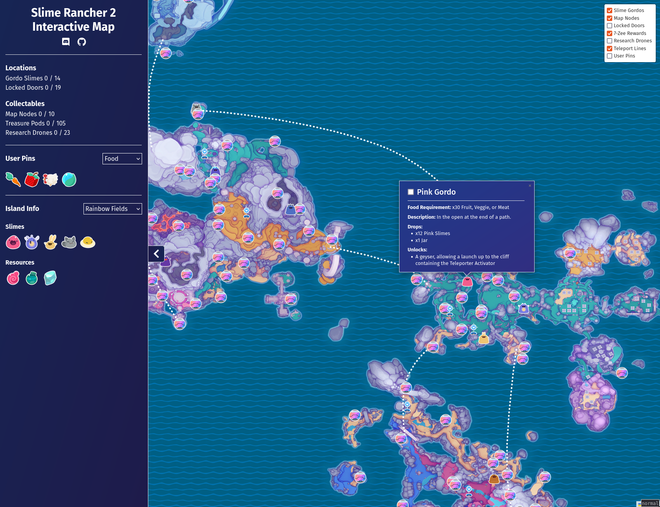Click the gray Tabby Slime icon
The image size is (660, 507).
69,242
